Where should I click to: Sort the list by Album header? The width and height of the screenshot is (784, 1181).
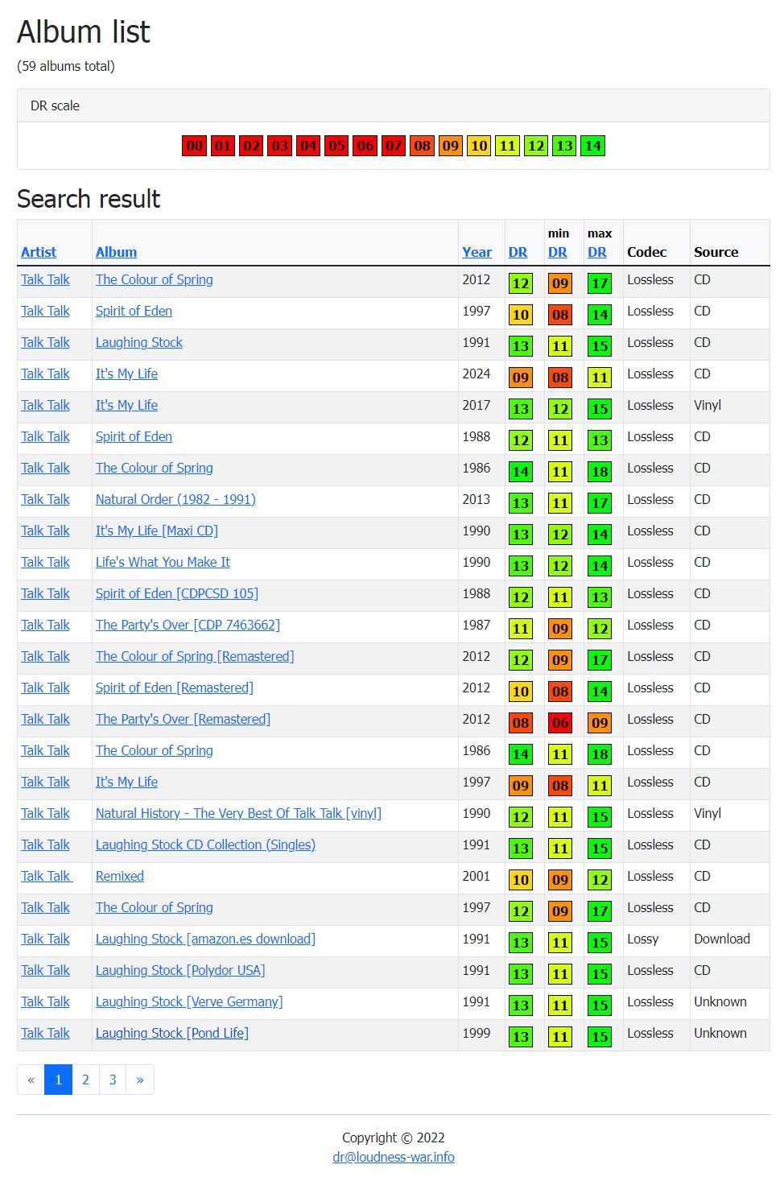point(116,252)
